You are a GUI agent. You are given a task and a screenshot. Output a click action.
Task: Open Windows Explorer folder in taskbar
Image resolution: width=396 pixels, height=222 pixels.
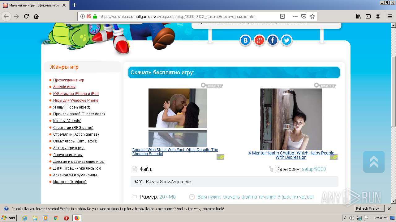coord(35,218)
